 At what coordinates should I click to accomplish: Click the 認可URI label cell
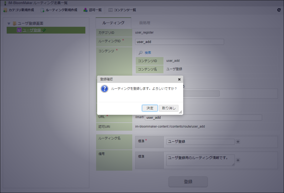pos(114,127)
